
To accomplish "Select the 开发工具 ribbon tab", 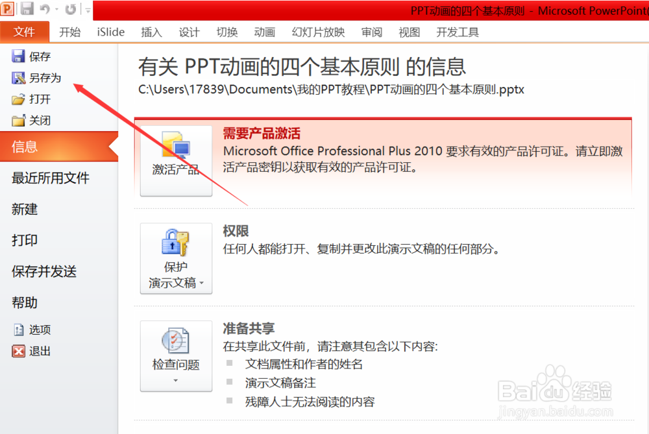I will [458, 32].
